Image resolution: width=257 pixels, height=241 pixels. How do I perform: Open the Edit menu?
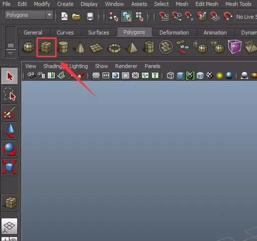pyautogui.click(x=22, y=4)
